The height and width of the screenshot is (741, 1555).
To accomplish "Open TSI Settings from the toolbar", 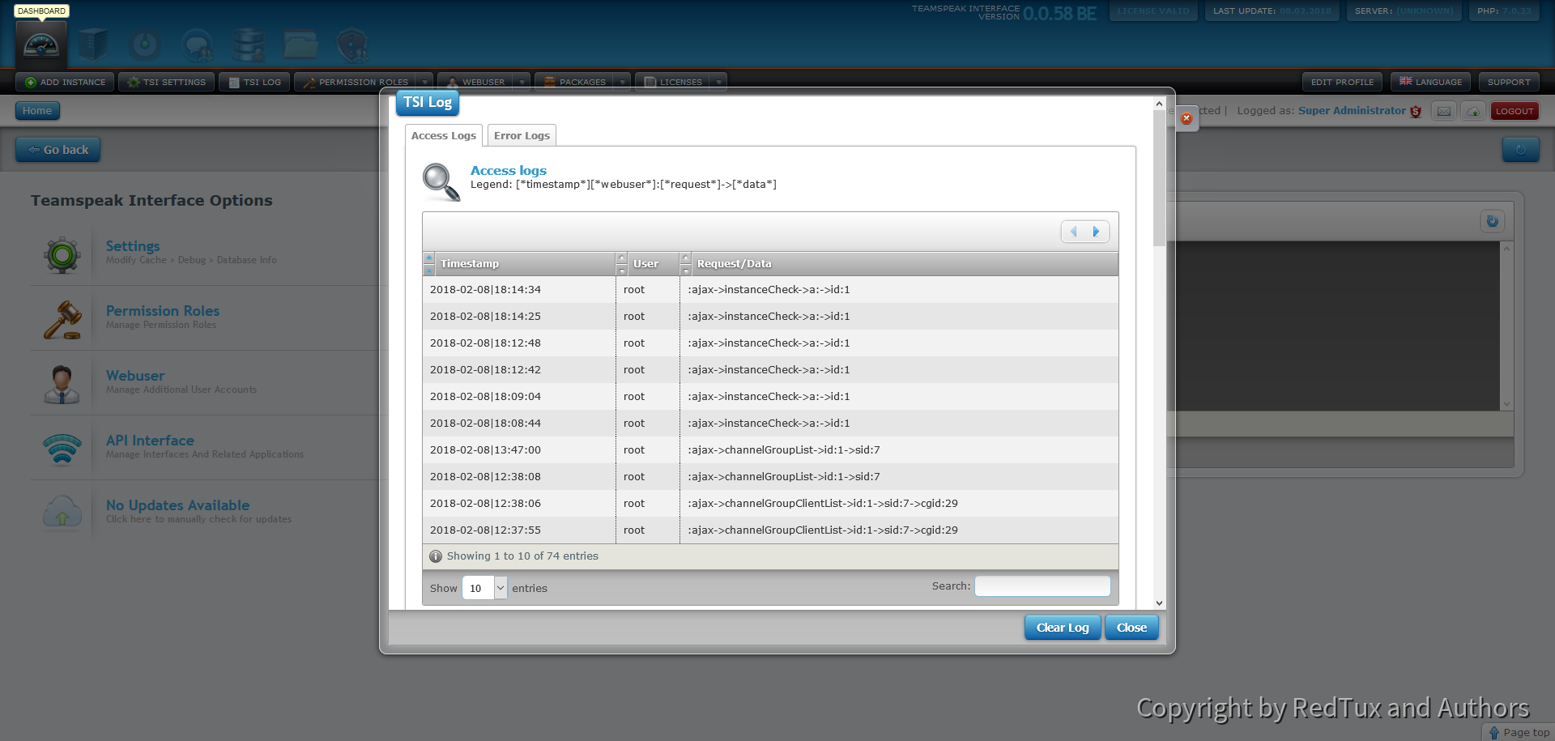I will 167,82.
